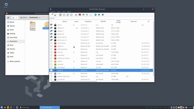This screenshot has width=194, height=109.
Task: Click the template icon beside debian-10
Action: pyautogui.click(x=51, y=28)
